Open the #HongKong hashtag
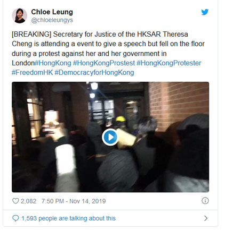The height and width of the screenshot is (230, 233). 53,63
